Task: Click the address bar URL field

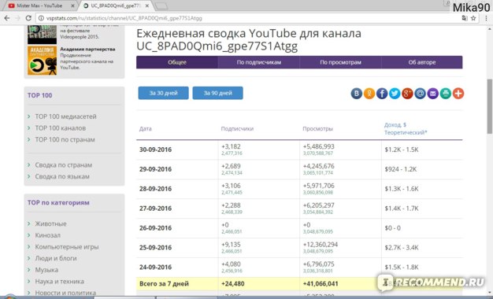Action: [248, 18]
